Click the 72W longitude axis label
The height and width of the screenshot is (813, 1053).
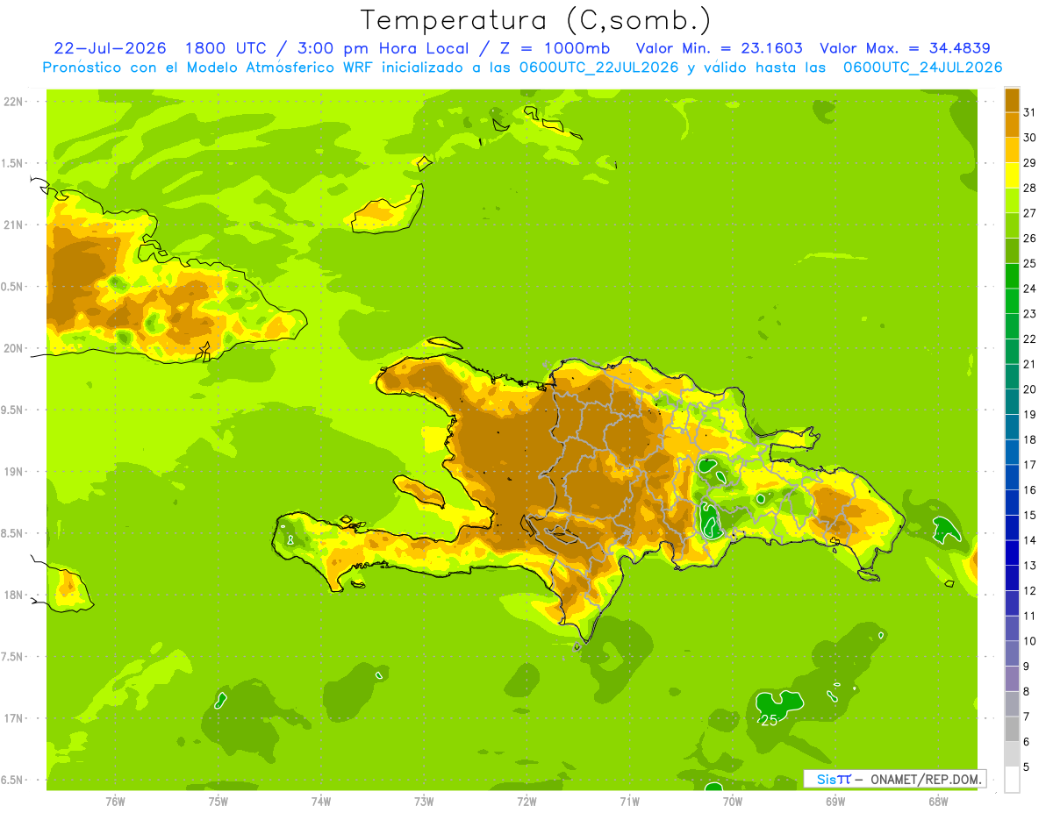[x=526, y=802]
